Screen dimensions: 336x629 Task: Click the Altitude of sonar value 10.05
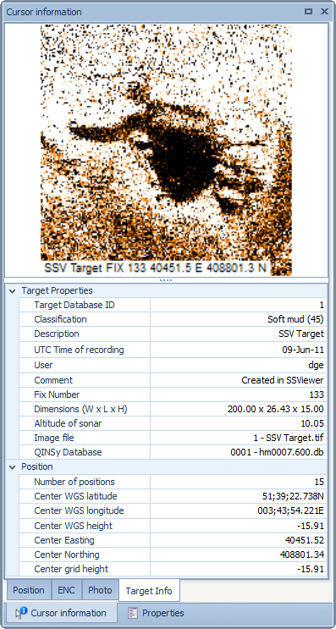(313, 423)
